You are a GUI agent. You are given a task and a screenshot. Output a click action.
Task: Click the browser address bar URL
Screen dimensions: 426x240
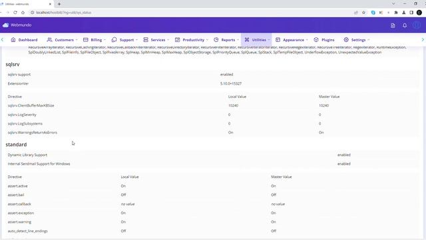(x=64, y=13)
